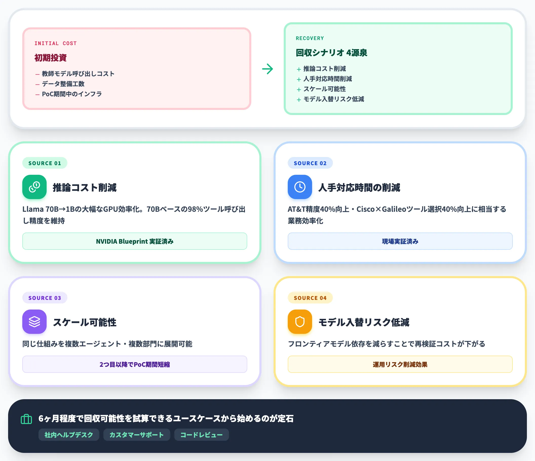535x461 pixels.
Task: Click the 回収シナリオ 4源泉 heading
Action: [332, 53]
